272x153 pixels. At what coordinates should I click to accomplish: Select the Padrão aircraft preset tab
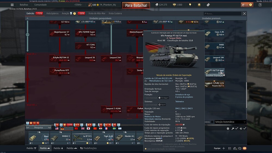click(x=31, y=148)
